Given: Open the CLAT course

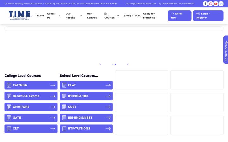Looking at the screenshot, I should tap(86, 85).
